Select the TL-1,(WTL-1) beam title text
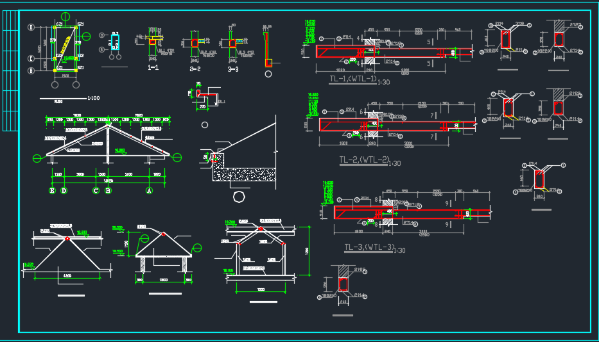The image size is (599, 342). [353, 79]
